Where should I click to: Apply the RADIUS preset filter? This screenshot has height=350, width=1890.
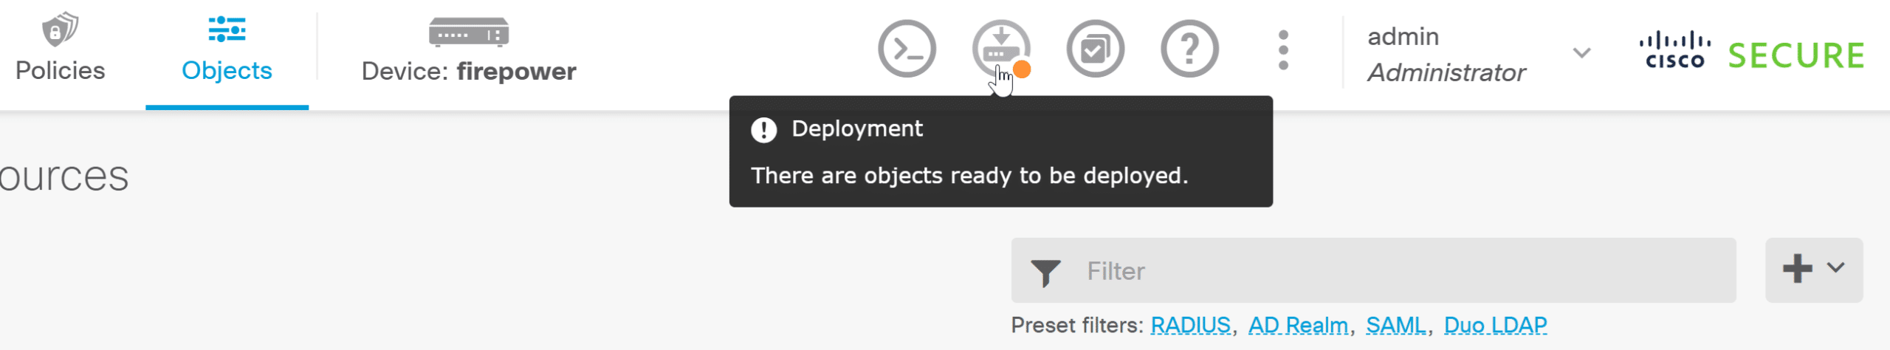click(x=1190, y=325)
